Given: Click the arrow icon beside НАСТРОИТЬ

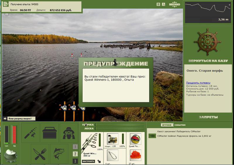Looking at the screenshot, I should pos(99,161).
